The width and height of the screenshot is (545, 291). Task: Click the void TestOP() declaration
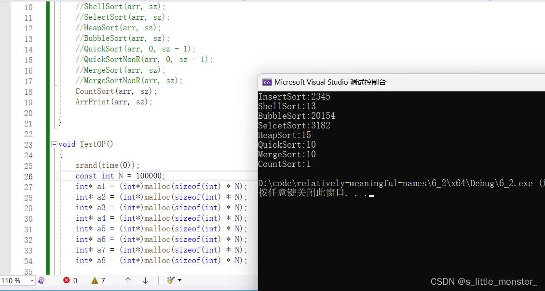pyautogui.click(x=86, y=144)
